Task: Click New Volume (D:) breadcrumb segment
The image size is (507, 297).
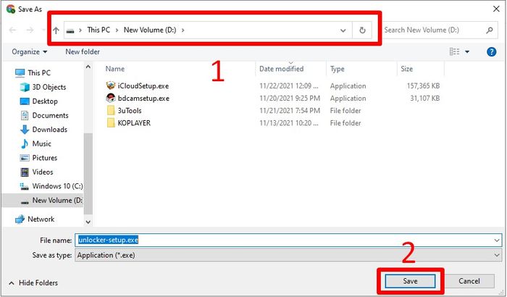Action: coord(150,30)
